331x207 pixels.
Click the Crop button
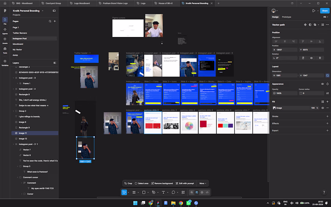[x=128, y=183]
